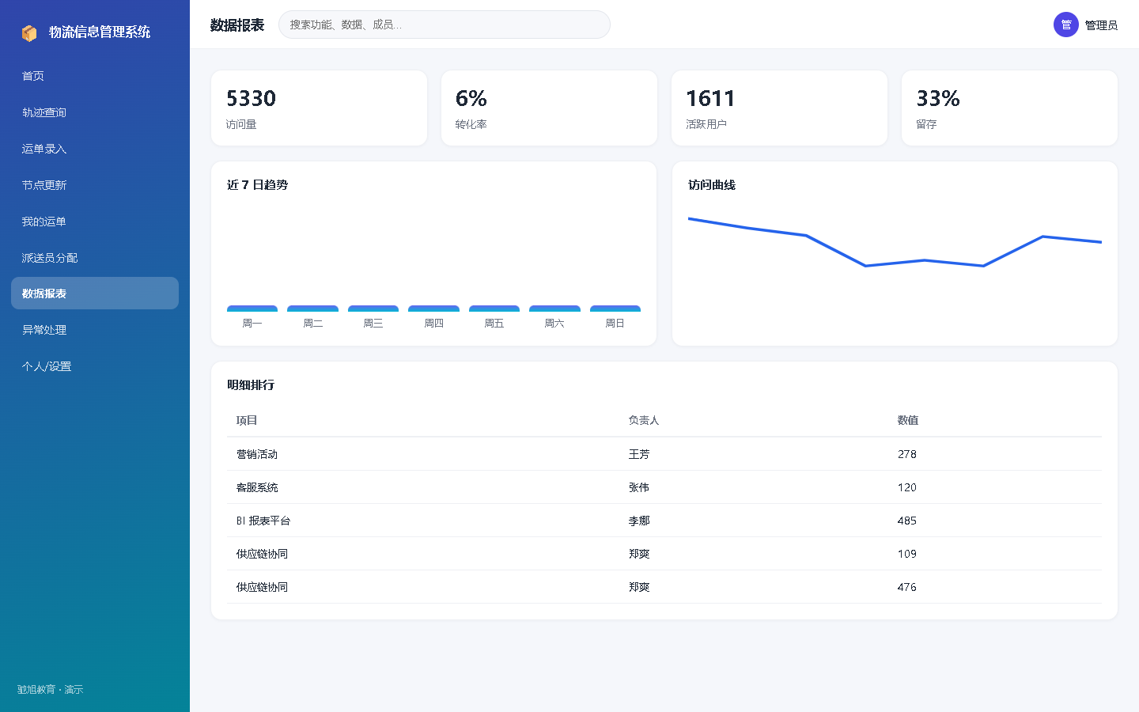Image resolution: width=1139 pixels, height=712 pixels.
Task: Focus the search input field
Action: coord(445,25)
